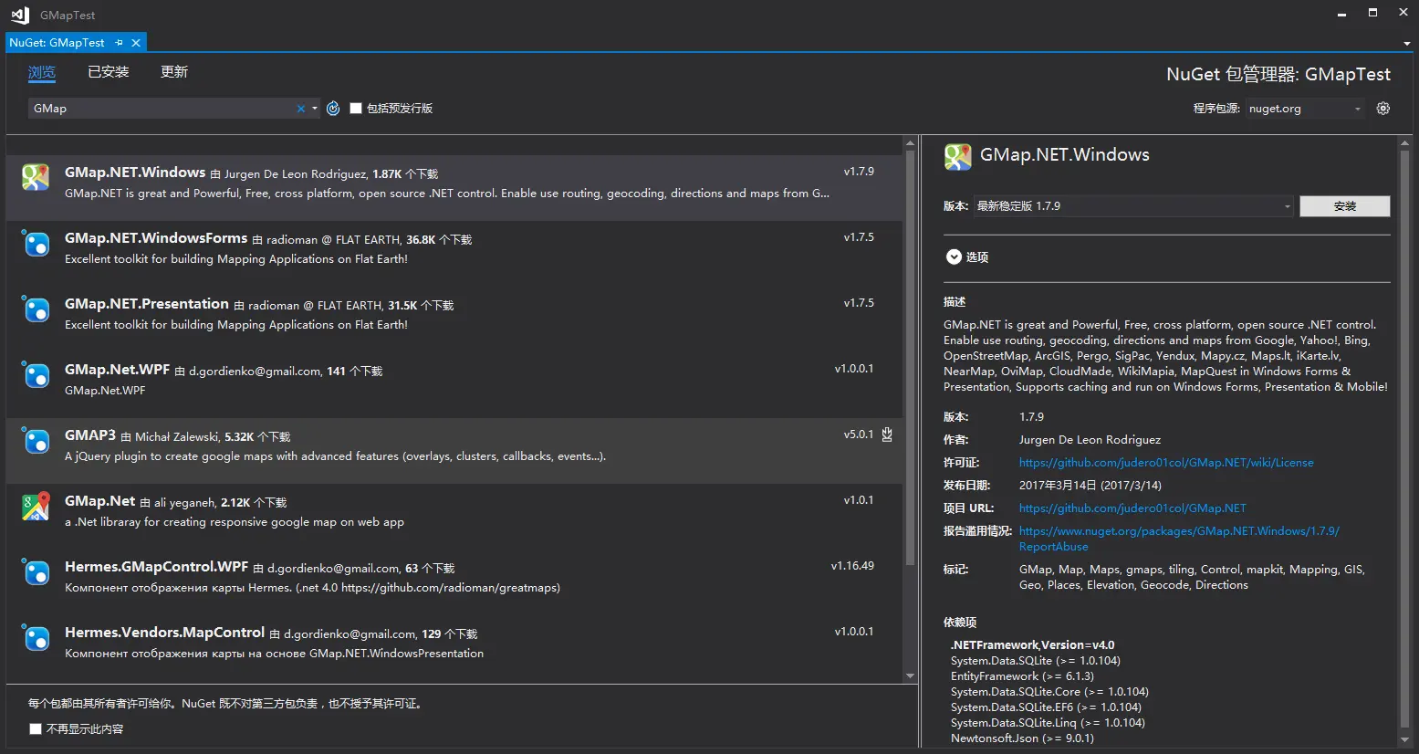Select the GMAP3 package title
The image size is (1419, 754).
[90, 435]
